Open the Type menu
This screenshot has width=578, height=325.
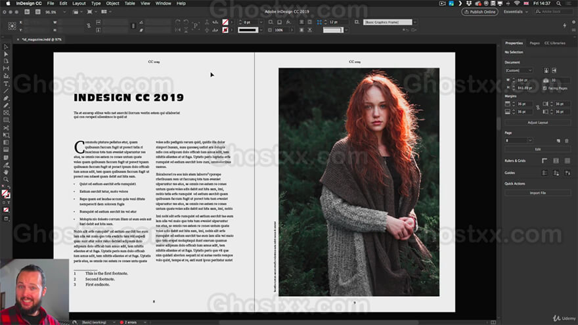96,3
